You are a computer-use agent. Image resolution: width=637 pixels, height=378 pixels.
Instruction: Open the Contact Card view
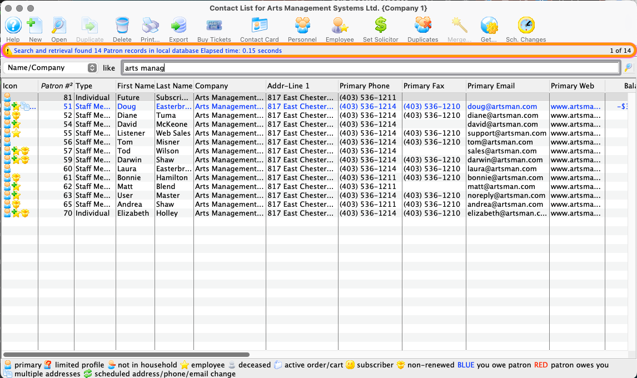259,26
